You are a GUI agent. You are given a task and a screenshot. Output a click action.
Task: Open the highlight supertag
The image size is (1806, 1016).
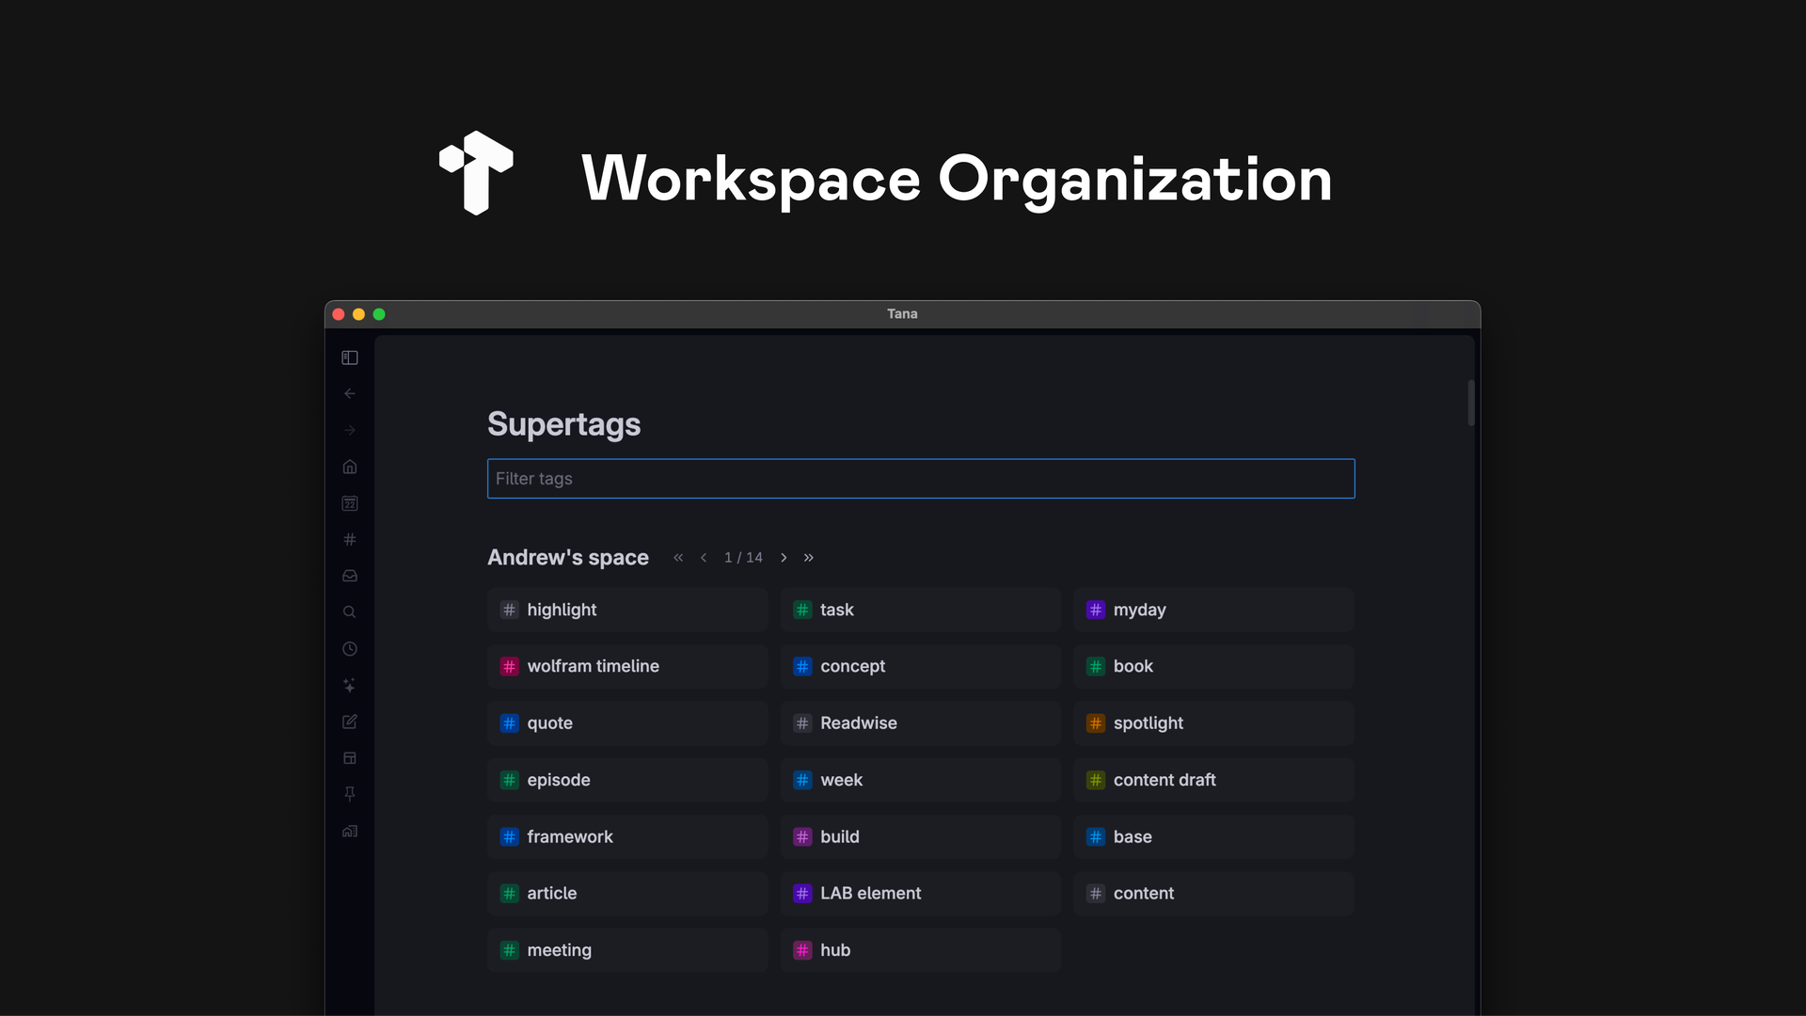[x=627, y=610]
